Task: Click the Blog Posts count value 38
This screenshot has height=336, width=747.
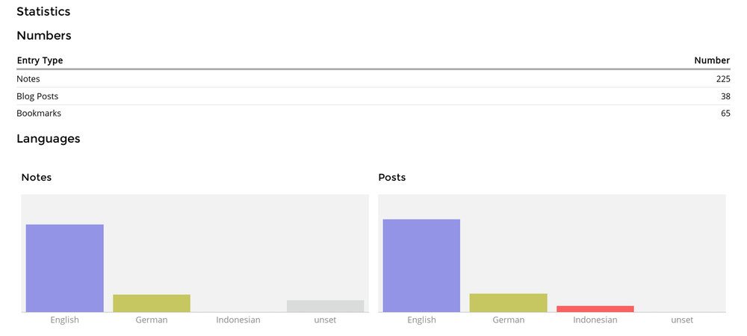Action: 725,96
